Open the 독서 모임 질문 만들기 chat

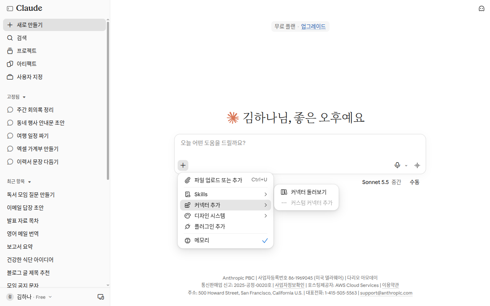[x=54, y=195]
